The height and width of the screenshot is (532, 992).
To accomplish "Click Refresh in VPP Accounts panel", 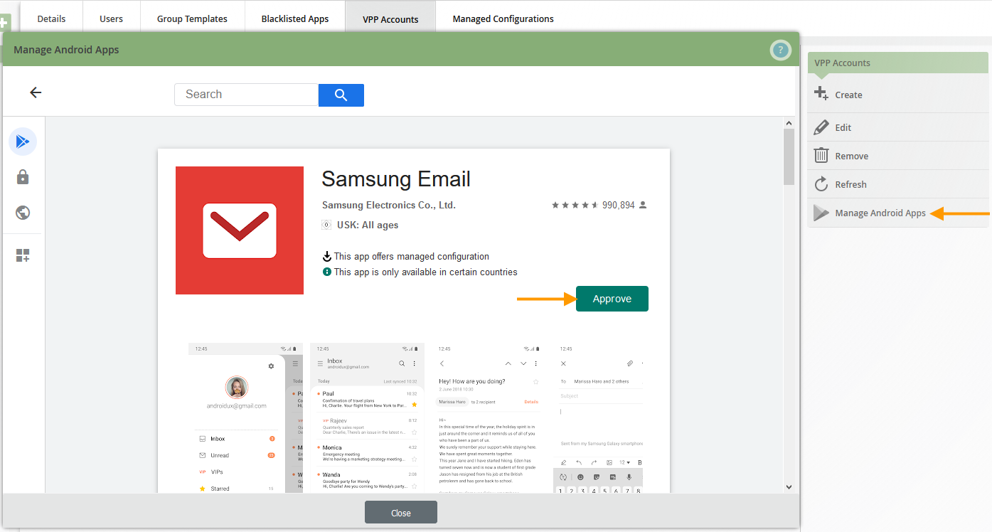I will pyautogui.click(x=850, y=184).
